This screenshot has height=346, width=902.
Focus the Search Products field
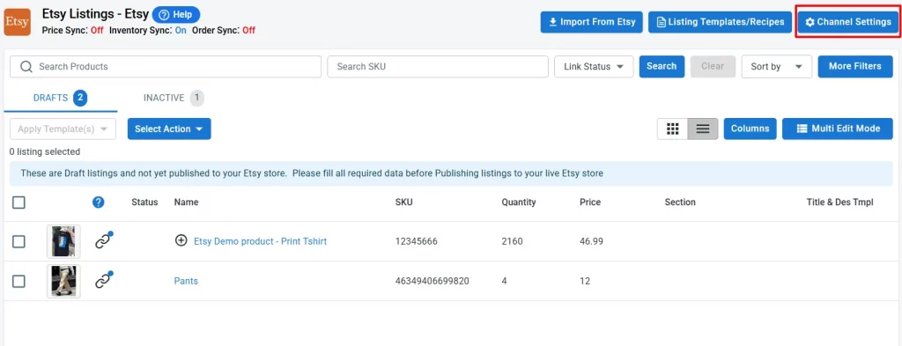click(x=166, y=67)
